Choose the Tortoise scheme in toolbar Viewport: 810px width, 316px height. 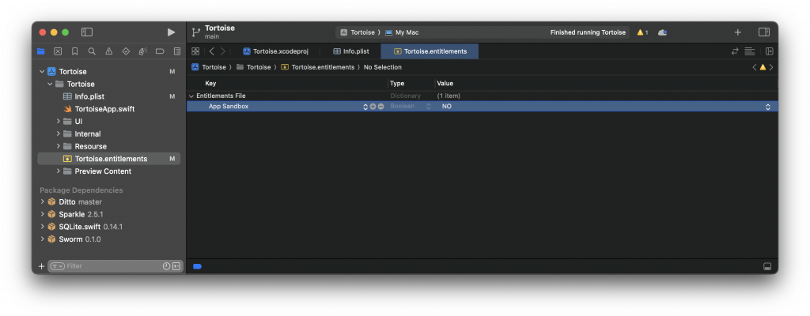(358, 32)
